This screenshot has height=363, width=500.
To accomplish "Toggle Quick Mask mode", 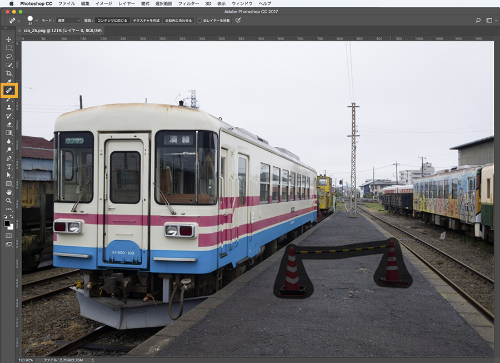I will 8,236.
